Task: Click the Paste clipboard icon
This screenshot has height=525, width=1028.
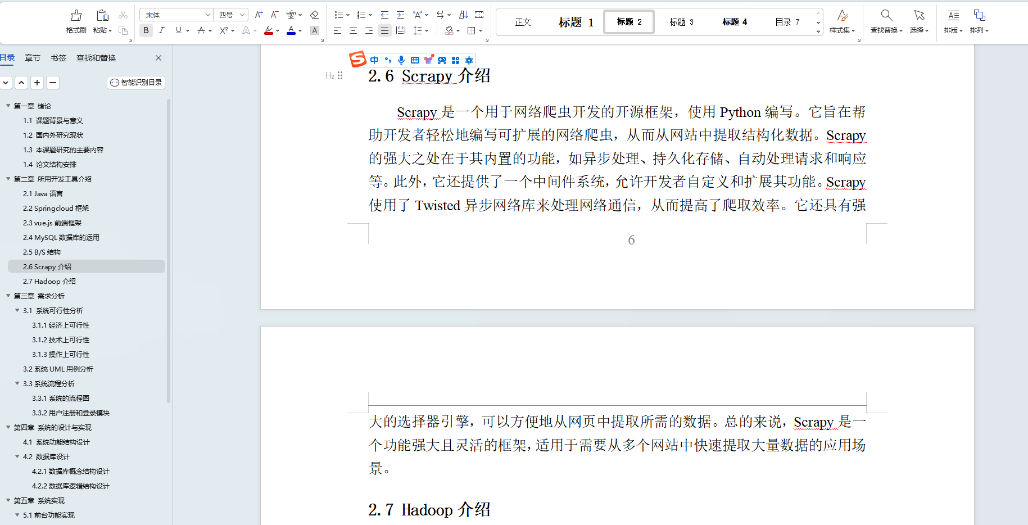Action: pyautogui.click(x=102, y=16)
